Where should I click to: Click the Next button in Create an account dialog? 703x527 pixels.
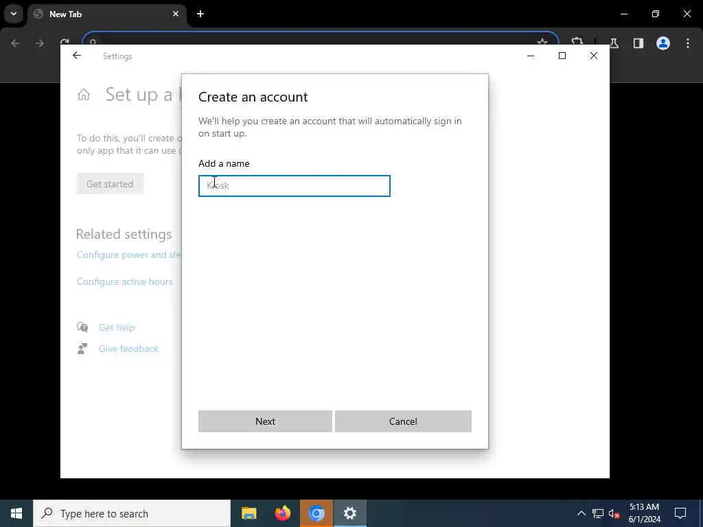(265, 421)
